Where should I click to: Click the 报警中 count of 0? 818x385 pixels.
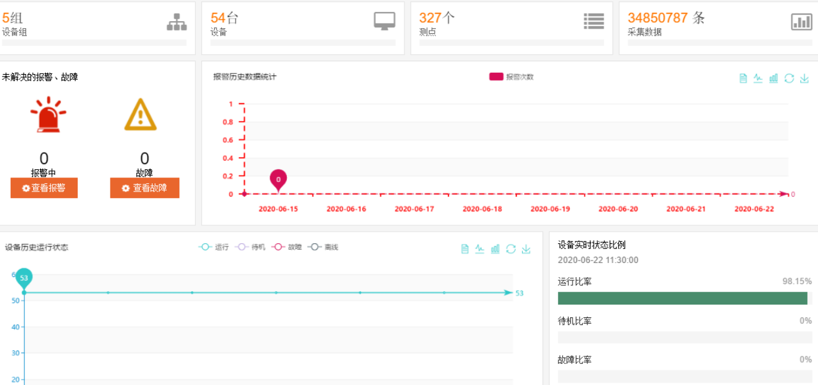[44, 158]
